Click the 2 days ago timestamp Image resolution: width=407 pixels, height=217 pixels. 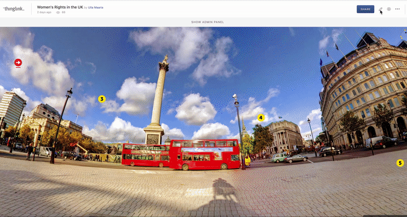click(44, 12)
